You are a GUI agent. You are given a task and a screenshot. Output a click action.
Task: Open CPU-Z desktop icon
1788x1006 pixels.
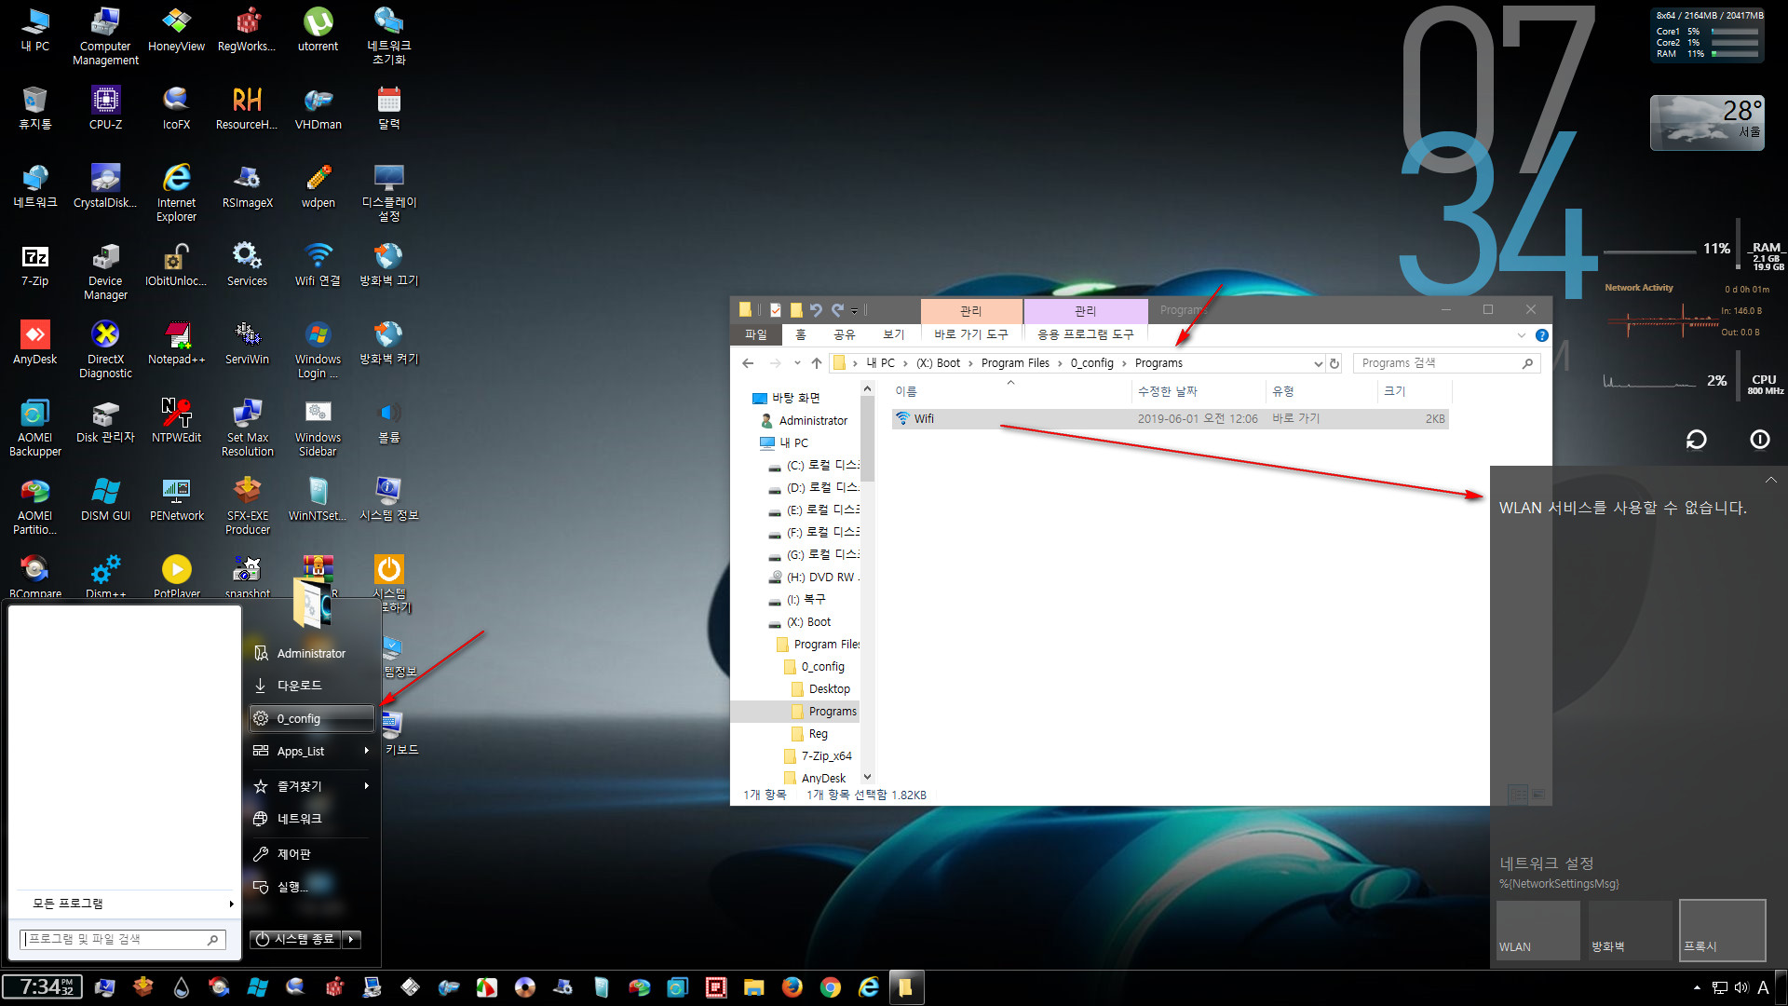[105, 107]
